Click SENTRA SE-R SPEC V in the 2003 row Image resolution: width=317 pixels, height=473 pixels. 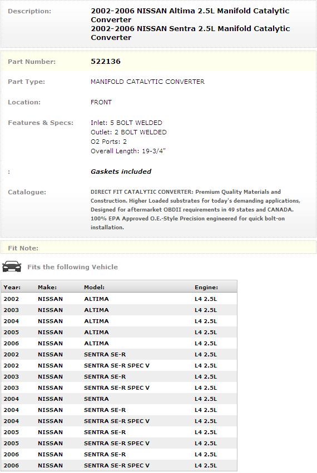pyautogui.click(x=117, y=388)
